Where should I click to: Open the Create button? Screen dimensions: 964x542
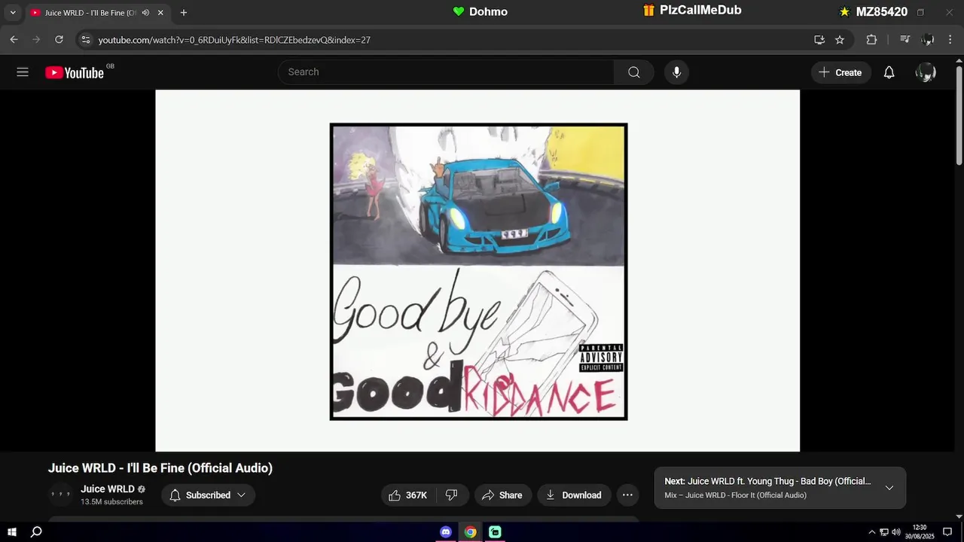(x=840, y=72)
